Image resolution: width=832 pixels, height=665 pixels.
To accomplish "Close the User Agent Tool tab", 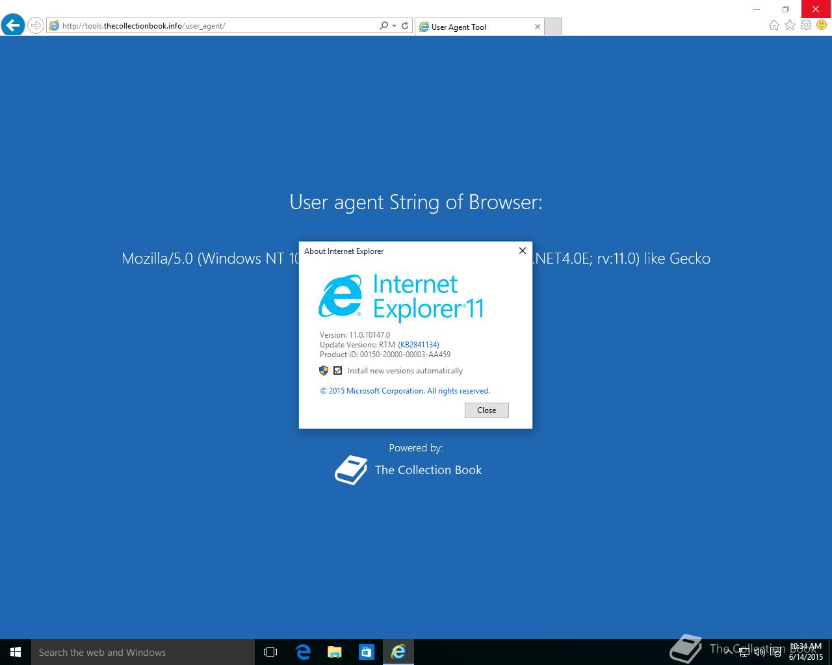I will coord(537,27).
